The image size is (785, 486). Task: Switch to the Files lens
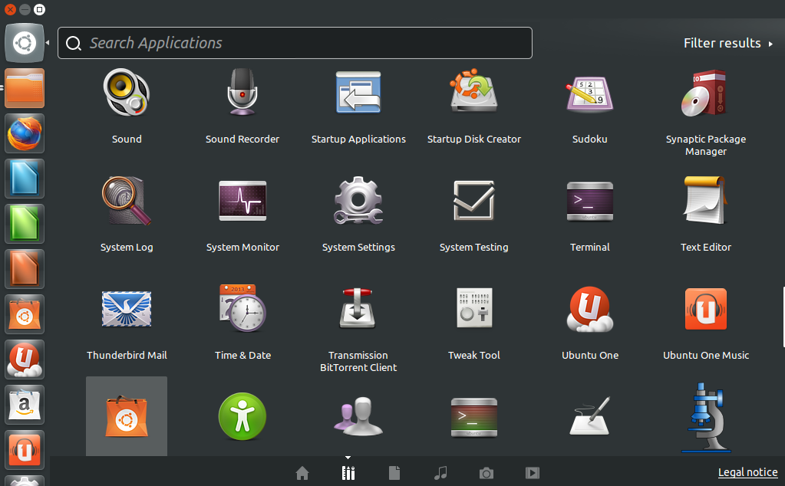[x=394, y=473]
